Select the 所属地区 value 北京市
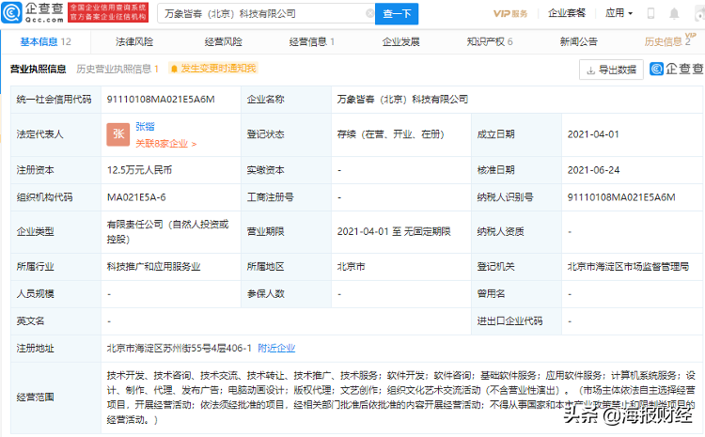 click(352, 267)
